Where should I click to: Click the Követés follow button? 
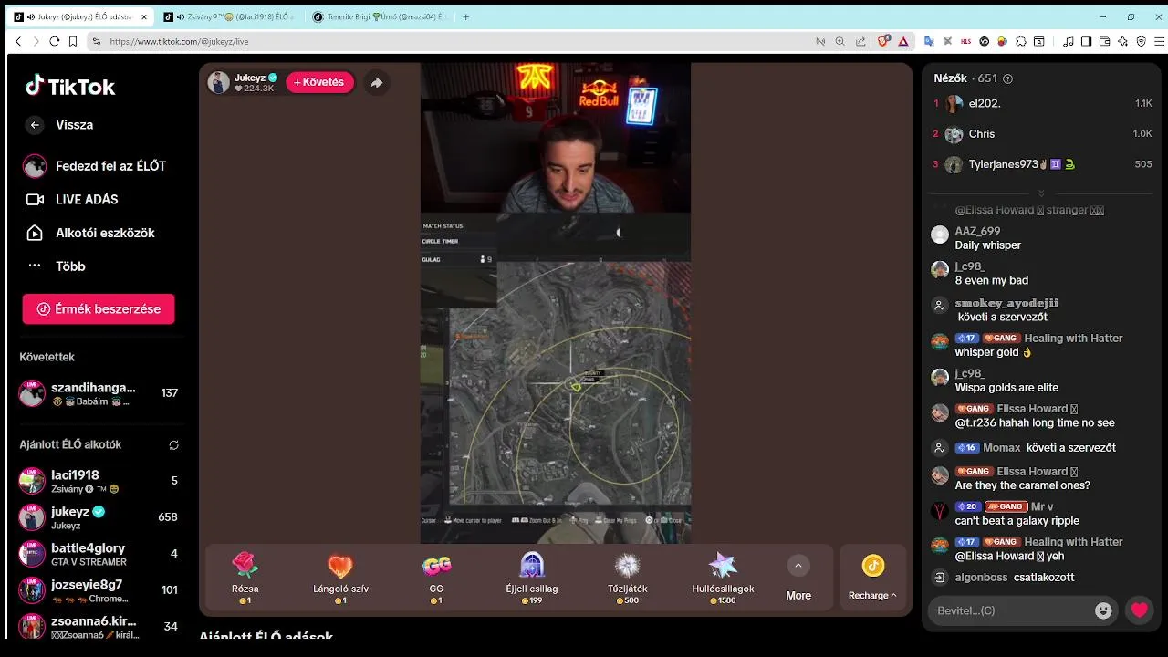319,82
